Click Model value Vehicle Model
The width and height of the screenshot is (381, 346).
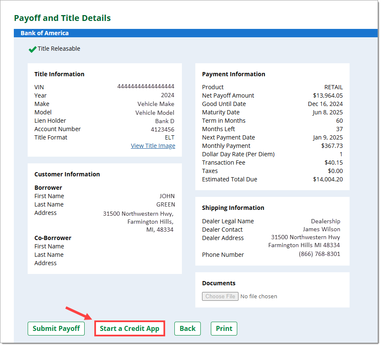[155, 113]
